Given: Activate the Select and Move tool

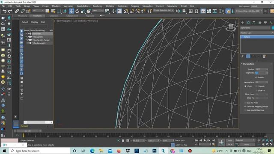Looking at the screenshot, I should click(71, 11).
